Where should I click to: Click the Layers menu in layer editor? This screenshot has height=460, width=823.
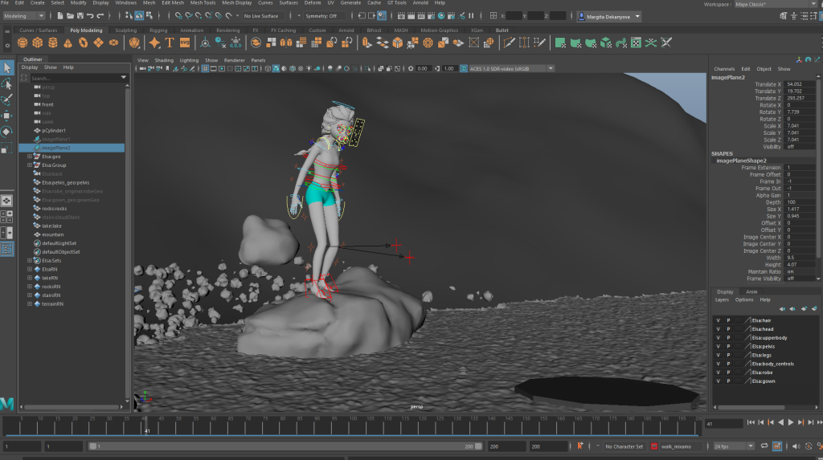722,300
